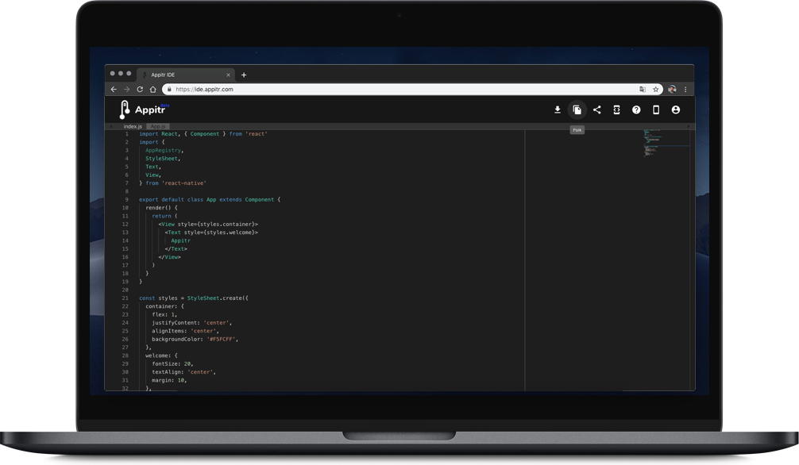This screenshot has height=465, width=799.
Task: Click code line 'export default class App'
Action: (210, 200)
